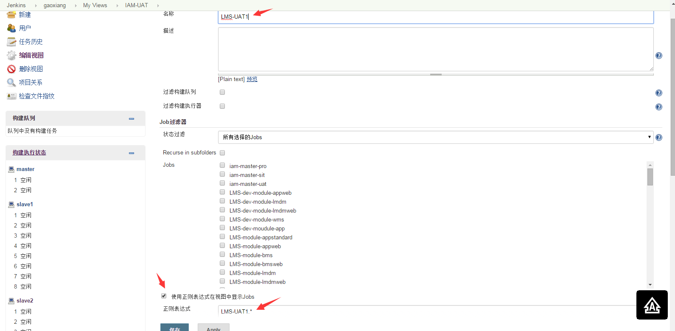Go to Jenkins breadcrumb
Image resolution: width=675 pixels, height=331 pixels.
click(16, 5)
